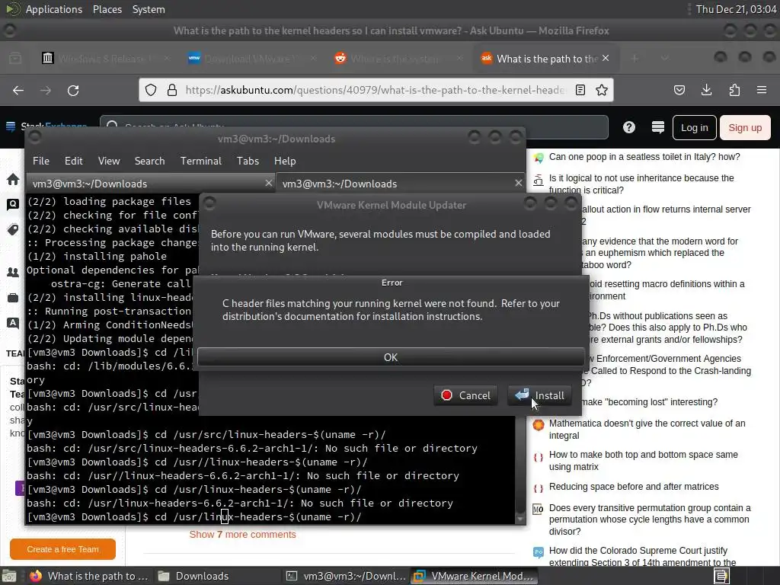Click Cancel in VMware Kernel Module Updater
Image resolution: width=780 pixels, height=585 pixels.
465,395
